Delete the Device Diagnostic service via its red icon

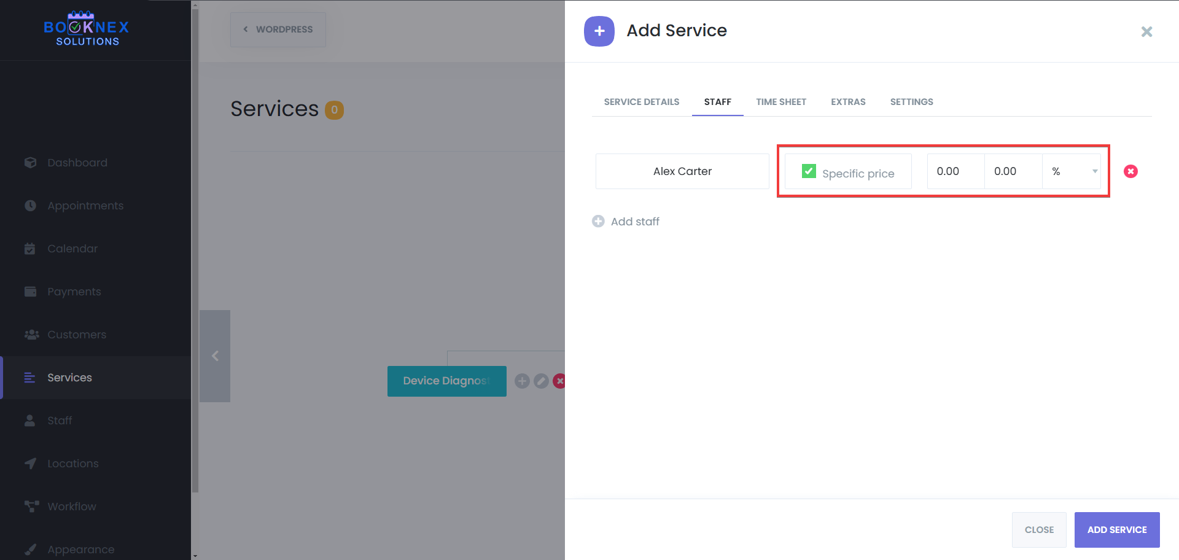(x=559, y=381)
